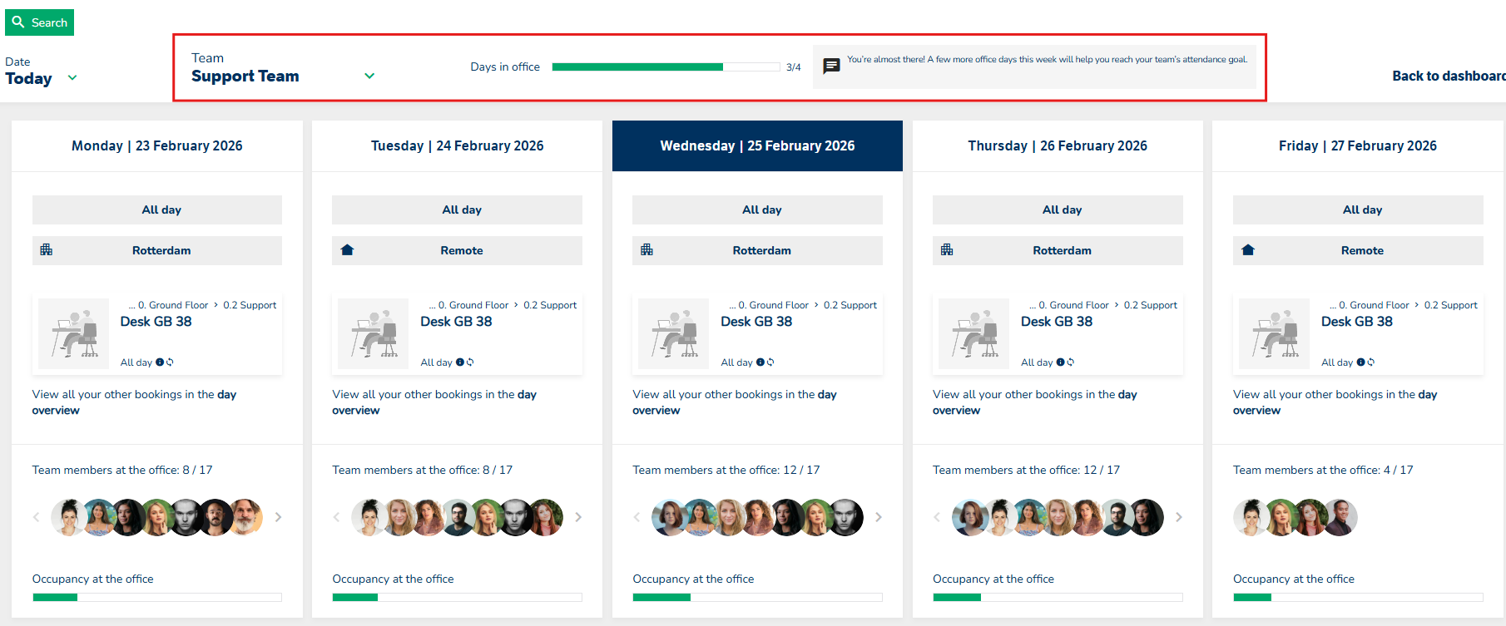Click the recurring icon on Tuesday's desk booking
1506x626 pixels.
[470, 362]
